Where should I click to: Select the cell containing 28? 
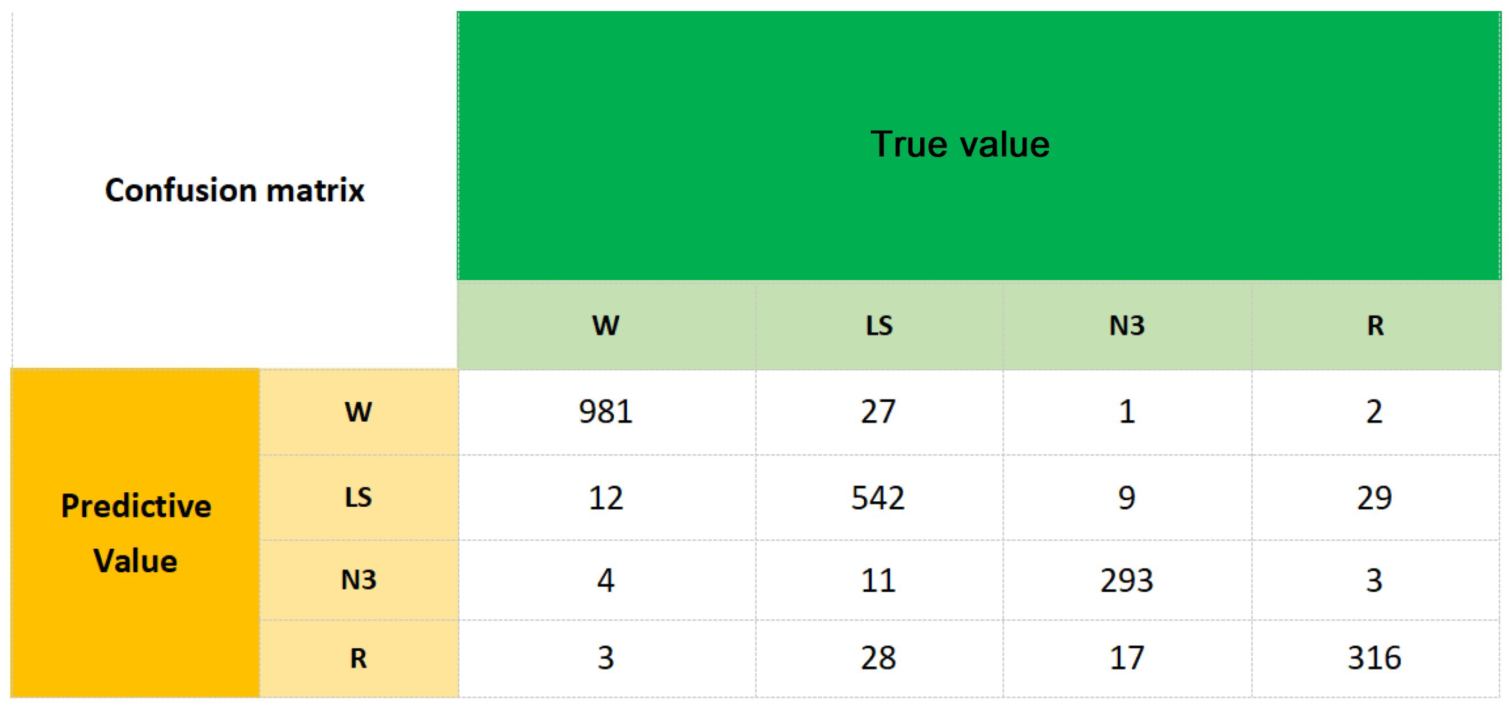(878, 658)
